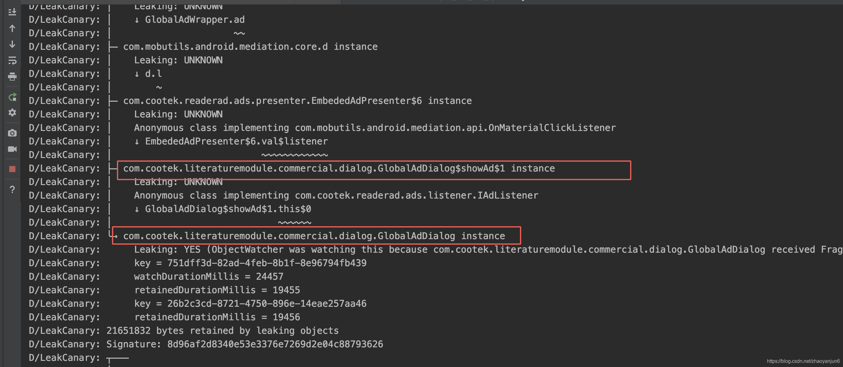Click 'Leaking: UNKNOWN' under mediation.core.d
This screenshot has width=843, height=367.
(x=178, y=60)
